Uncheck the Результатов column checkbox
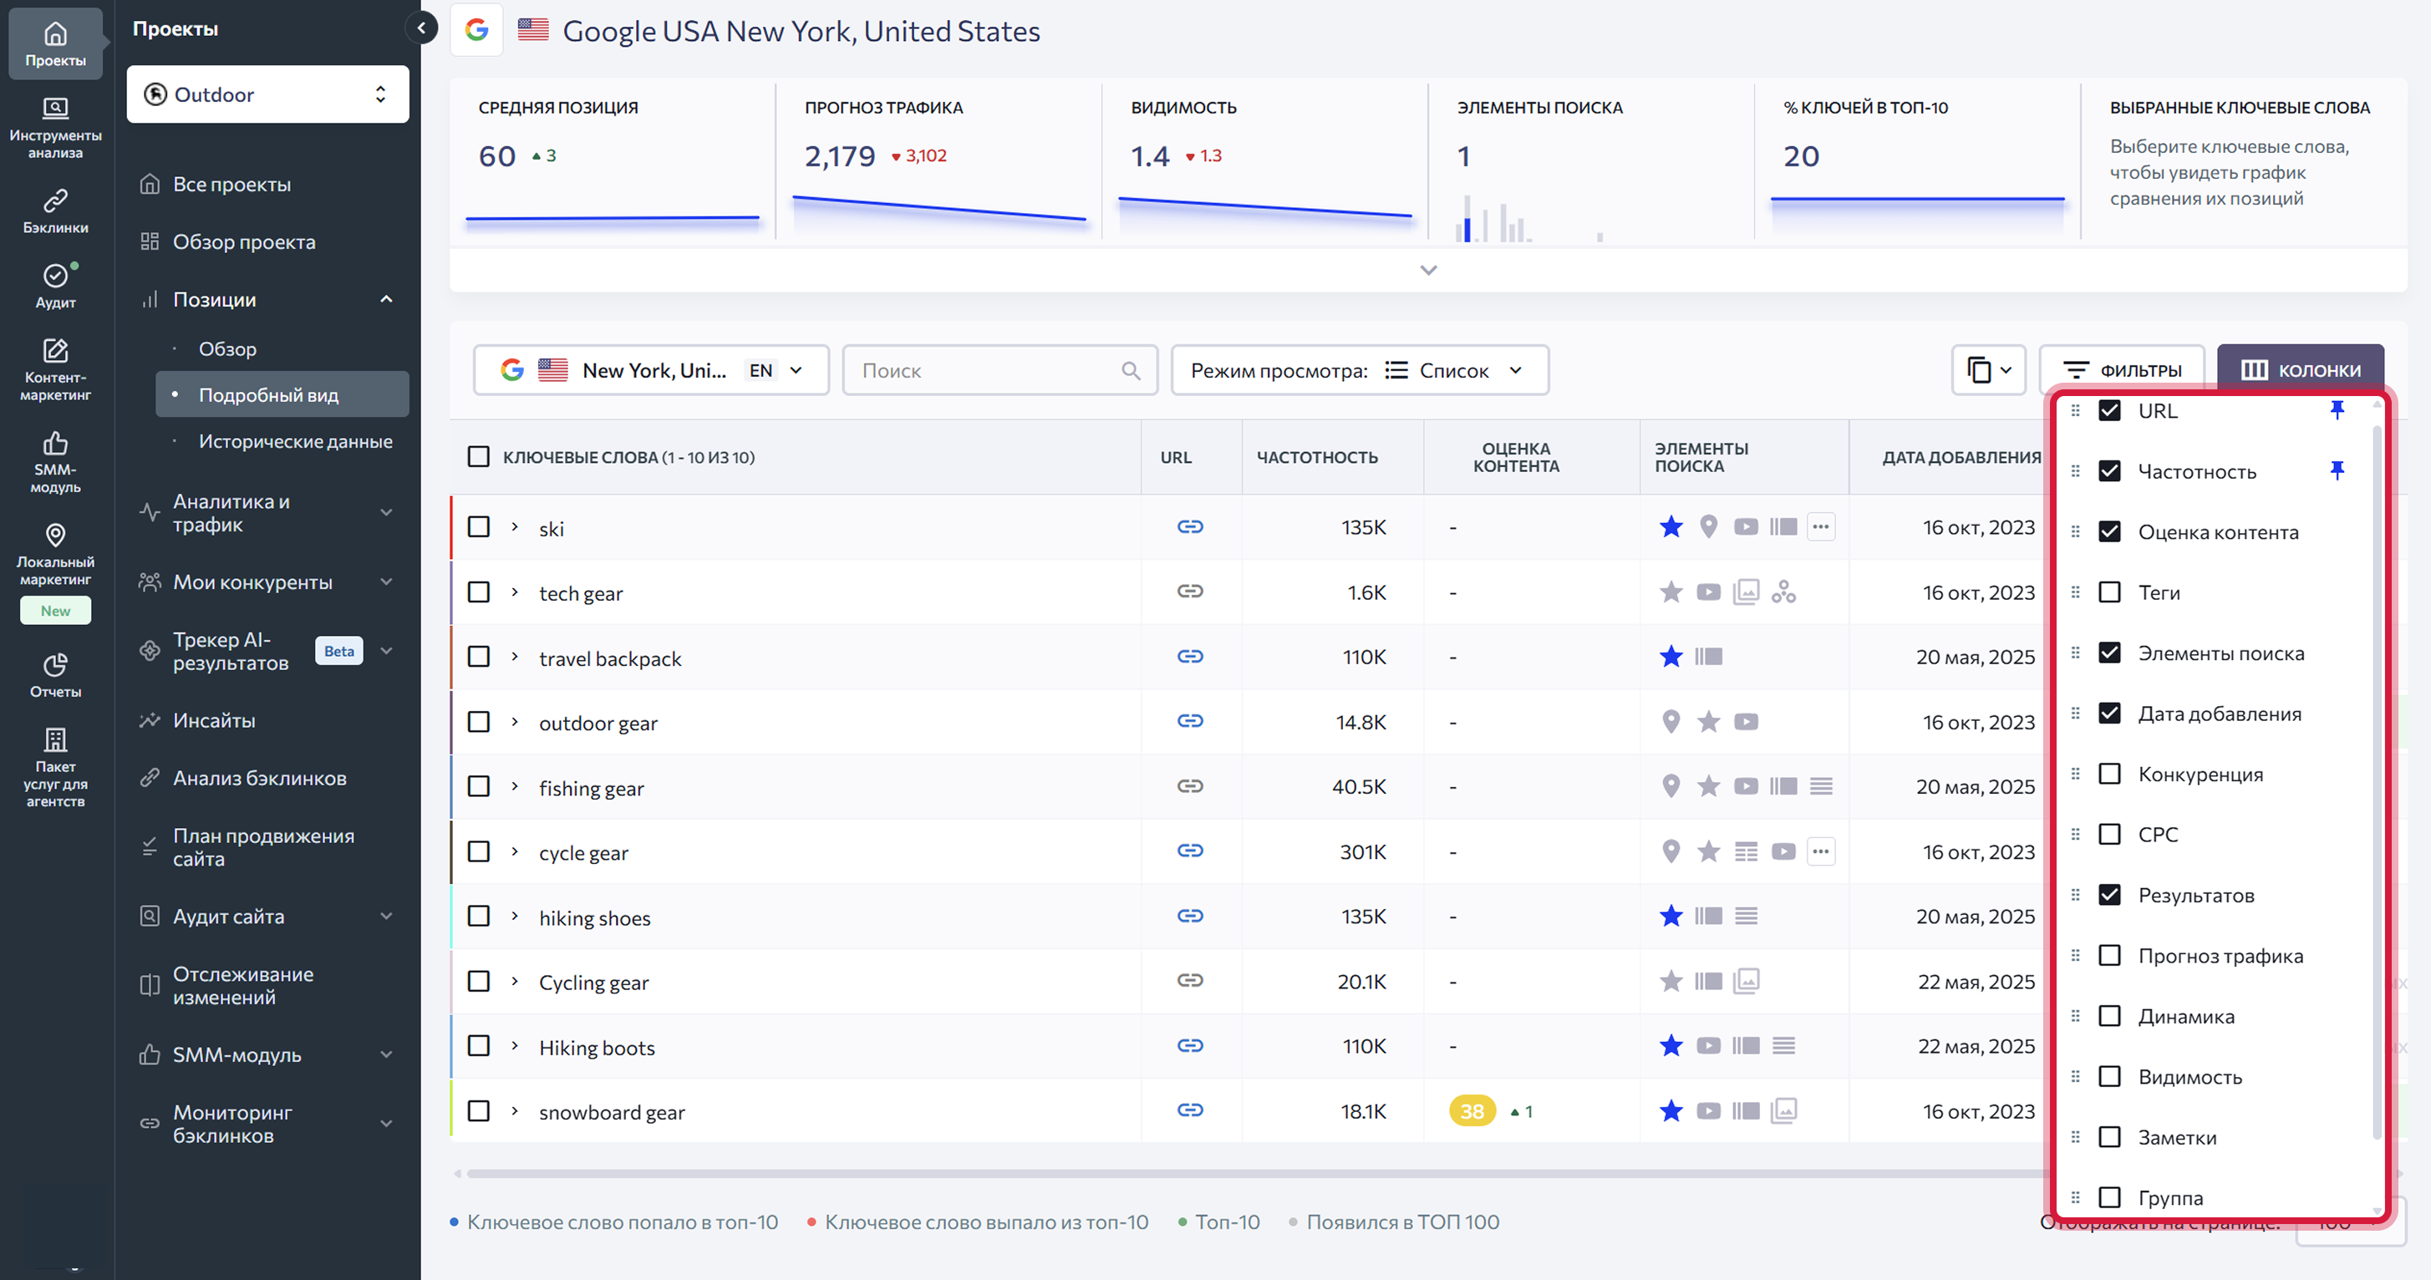Image resolution: width=2431 pixels, height=1280 pixels. click(2109, 894)
